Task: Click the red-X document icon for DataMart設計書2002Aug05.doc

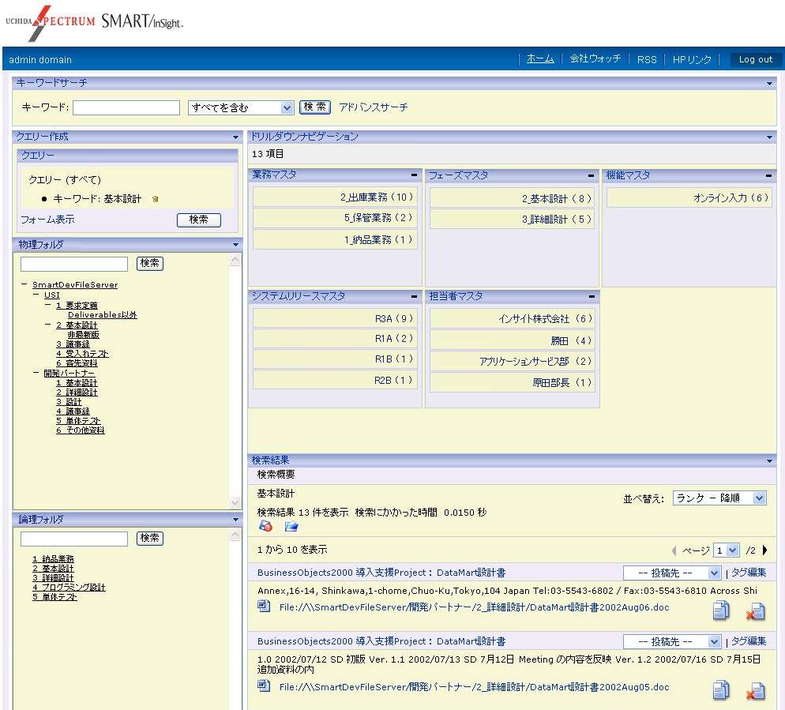Action: [756, 691]
